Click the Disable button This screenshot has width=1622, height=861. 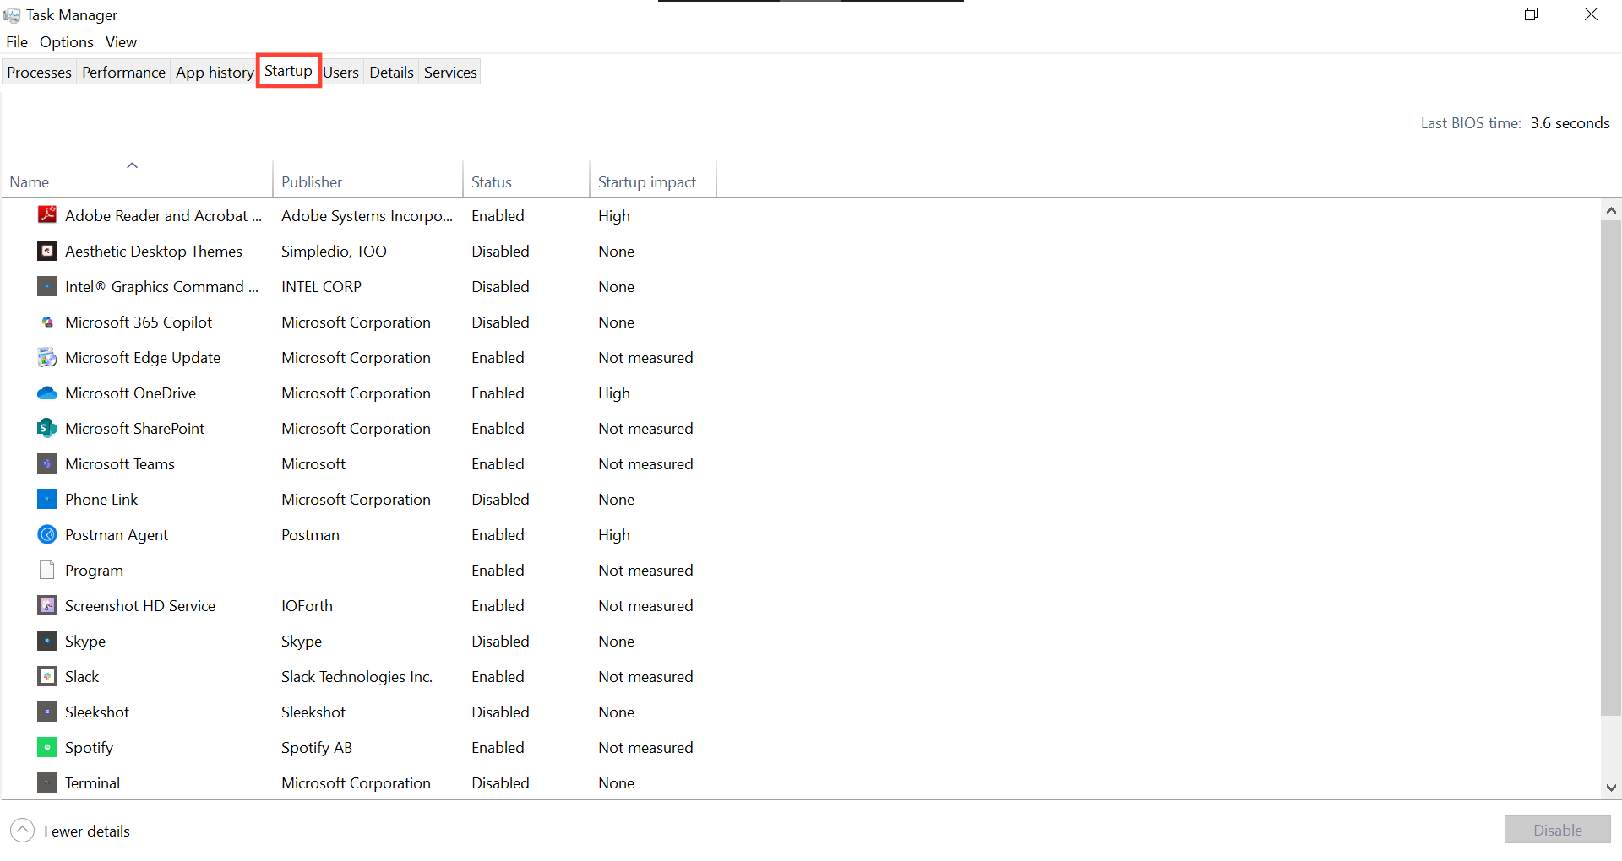click(1557, 830)
